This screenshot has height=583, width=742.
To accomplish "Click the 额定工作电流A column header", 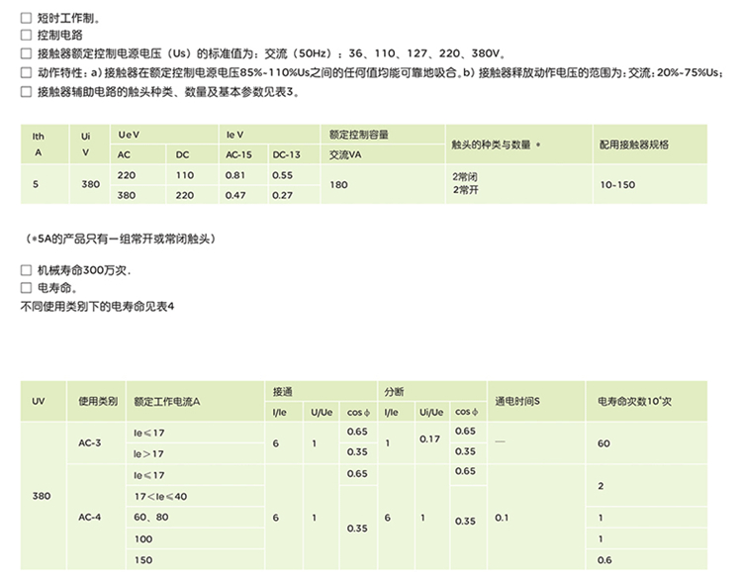I will click(x=167, y=402).
